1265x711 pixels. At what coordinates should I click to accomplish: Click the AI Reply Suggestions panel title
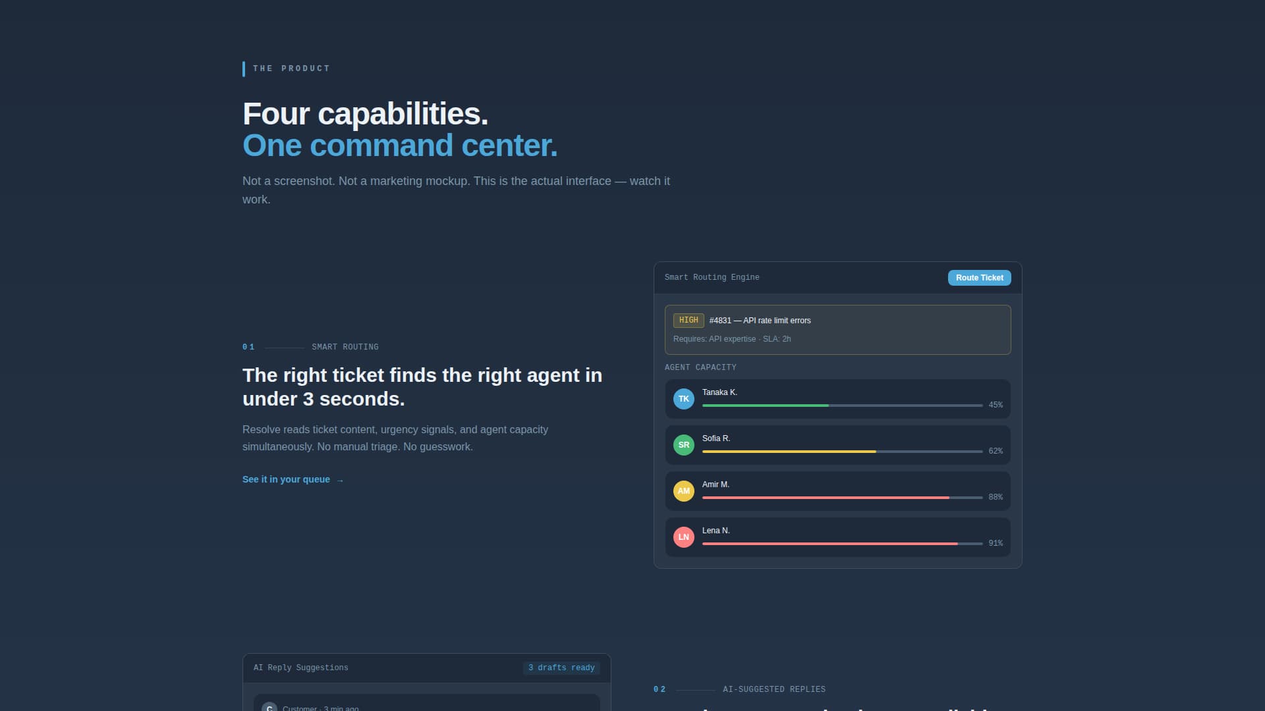click(x=301, y=668)
